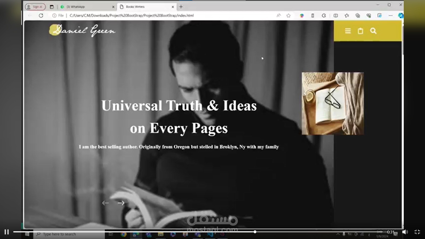Click the browser Sign in button
Viewport: 425px width, 239px height.
click(x=35, y=7)
